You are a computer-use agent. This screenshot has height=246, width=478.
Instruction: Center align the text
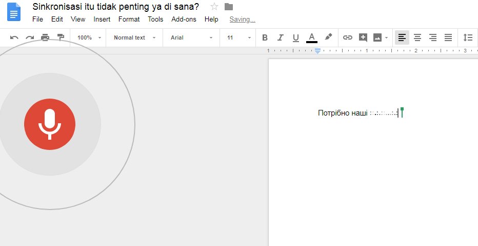(x=417, y=37)
